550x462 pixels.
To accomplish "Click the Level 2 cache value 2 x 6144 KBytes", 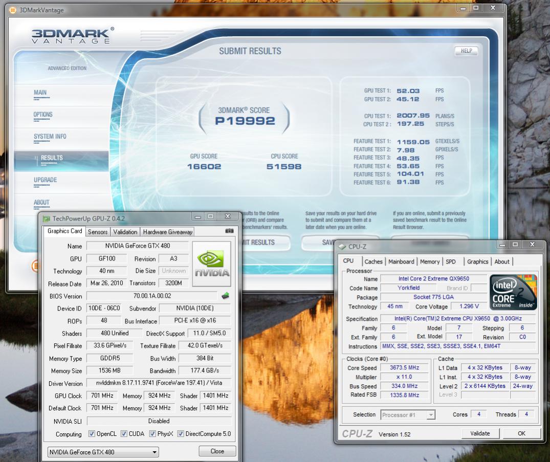I will pyautogui.click(x=485, y=386).
